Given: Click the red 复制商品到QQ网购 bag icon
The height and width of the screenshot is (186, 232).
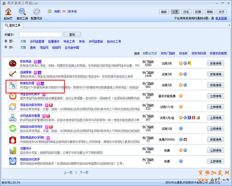Looking at the screenshot, I should [12, 140].
